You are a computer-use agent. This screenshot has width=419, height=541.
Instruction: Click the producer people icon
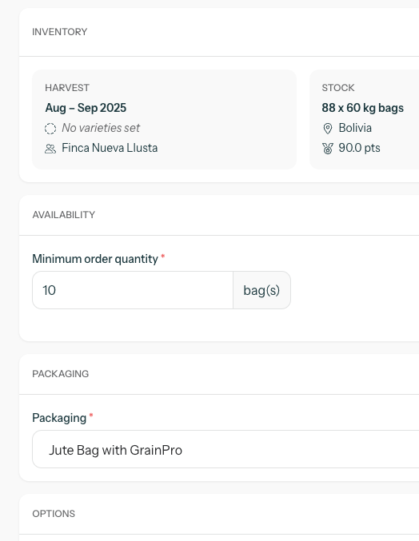pos(50,149)
